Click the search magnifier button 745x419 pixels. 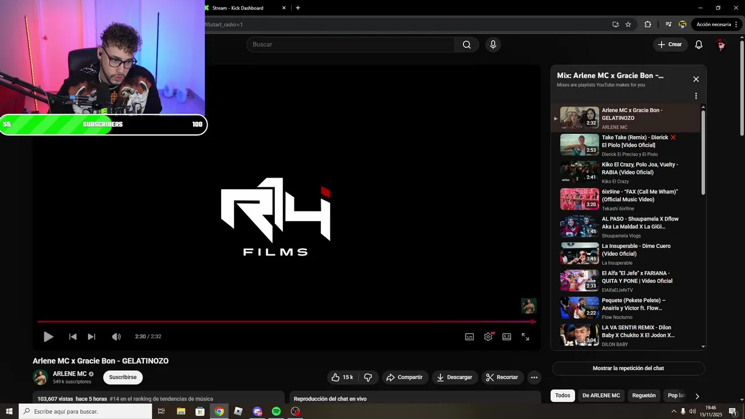tap(467, 45)
